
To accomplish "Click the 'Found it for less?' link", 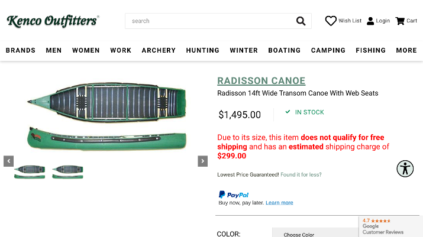I will click(x=301, y=175).
